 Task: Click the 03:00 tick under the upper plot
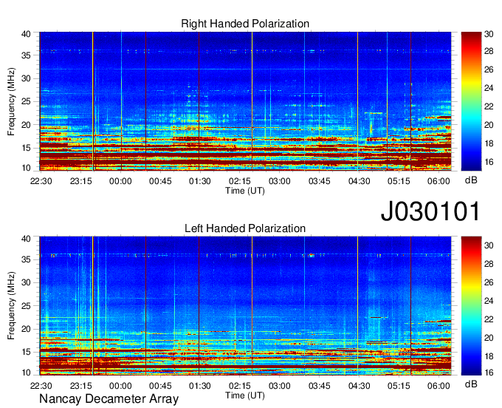[x=280, y=181]
